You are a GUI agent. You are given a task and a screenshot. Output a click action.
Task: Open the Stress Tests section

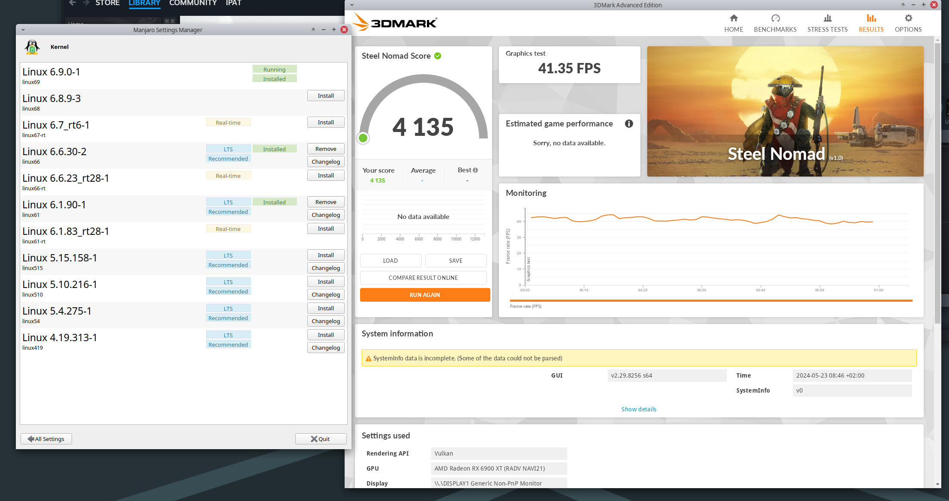[x=827, y=23]
